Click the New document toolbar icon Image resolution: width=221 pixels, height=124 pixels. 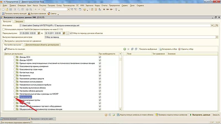[3, 9]
